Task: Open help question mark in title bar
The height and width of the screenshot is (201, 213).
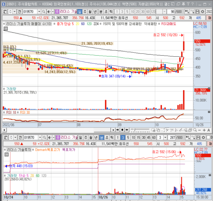Action: [193, 4]
